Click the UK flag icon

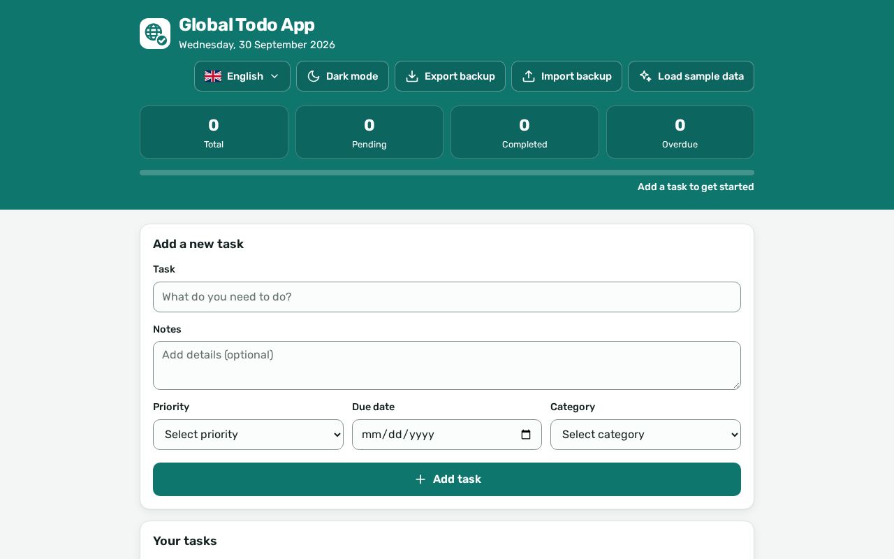tap(213, 76)
